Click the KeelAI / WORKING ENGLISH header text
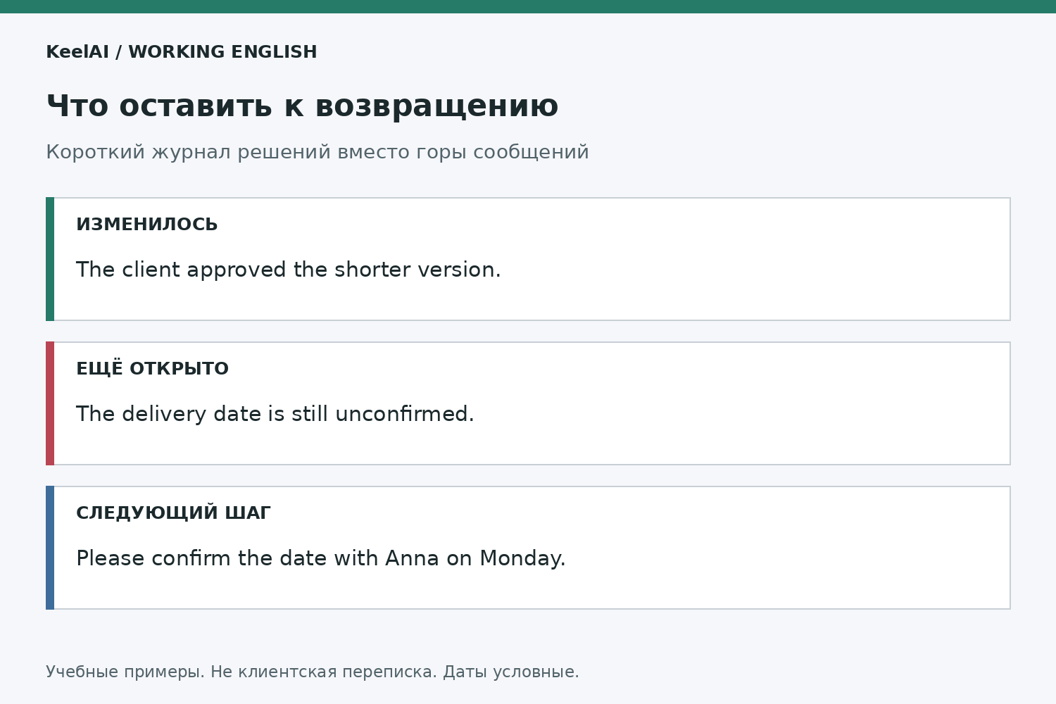The width and height of the screenshot is (1056, 704). tap(182, 52)
